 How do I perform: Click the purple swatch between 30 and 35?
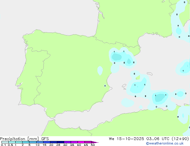[x=67, y=142]
